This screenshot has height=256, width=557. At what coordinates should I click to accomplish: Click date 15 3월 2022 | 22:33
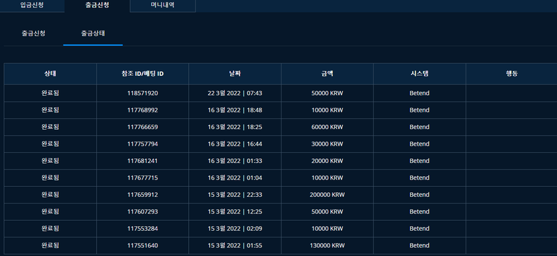(235, 195)
